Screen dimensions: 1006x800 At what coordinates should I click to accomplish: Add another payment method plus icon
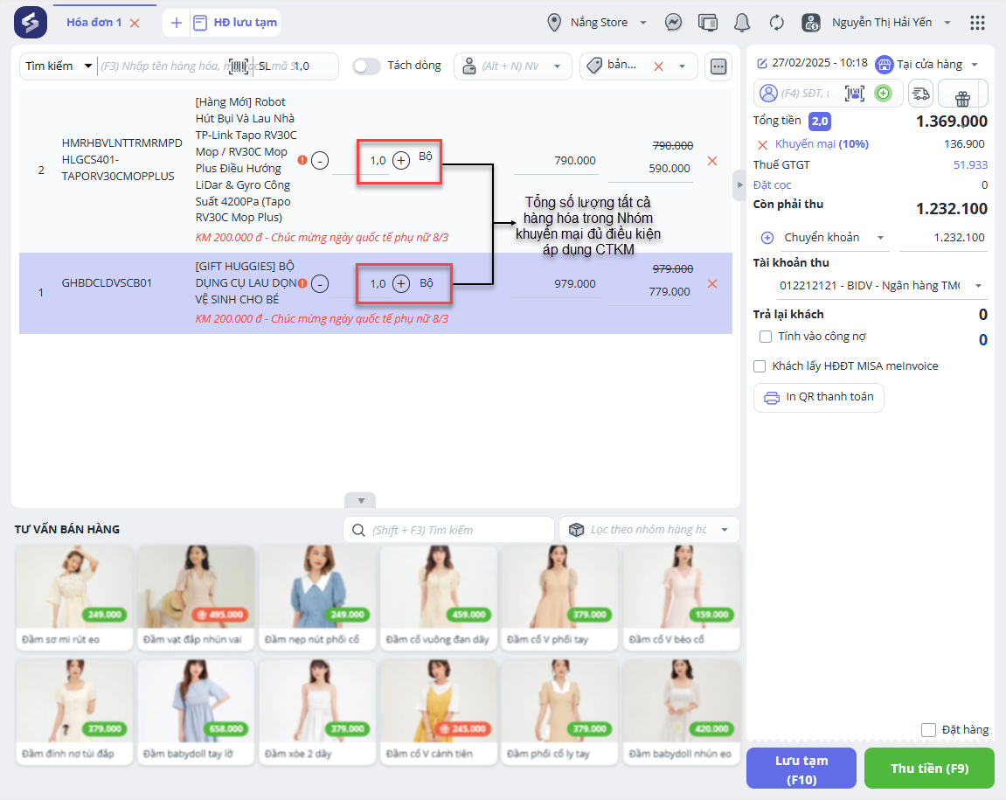[767, 238]
